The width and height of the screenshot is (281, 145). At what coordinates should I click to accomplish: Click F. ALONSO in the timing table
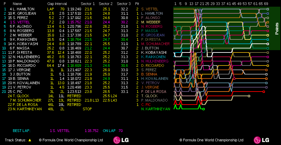click(x=22, y=26)
